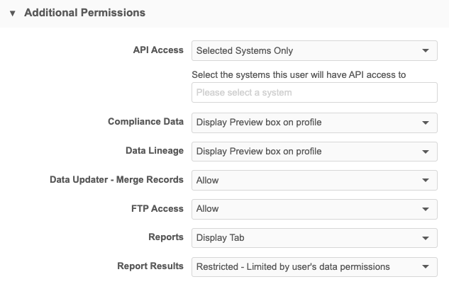Click the Merge Records caret arrow
This screenshot has height=289, width=449.
425,181
